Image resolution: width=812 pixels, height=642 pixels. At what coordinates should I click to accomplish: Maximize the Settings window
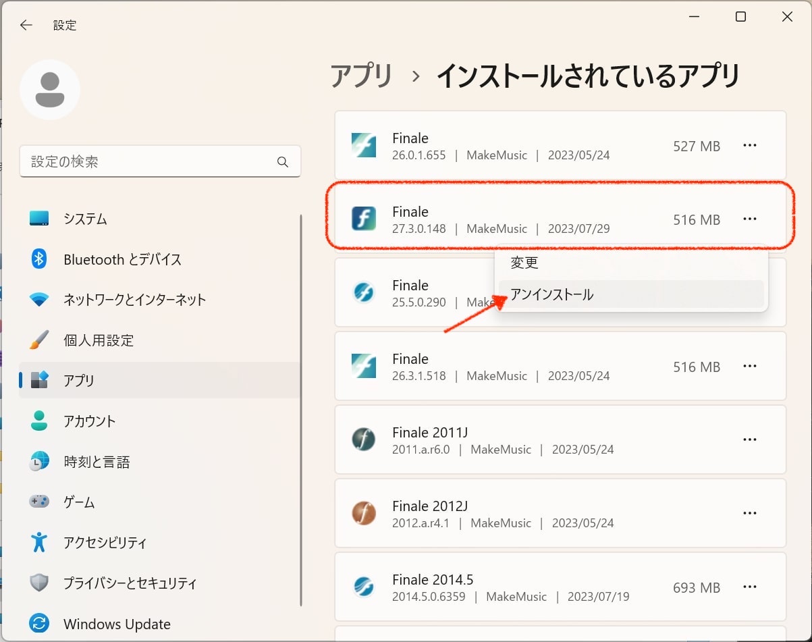(x=740, y=17)
